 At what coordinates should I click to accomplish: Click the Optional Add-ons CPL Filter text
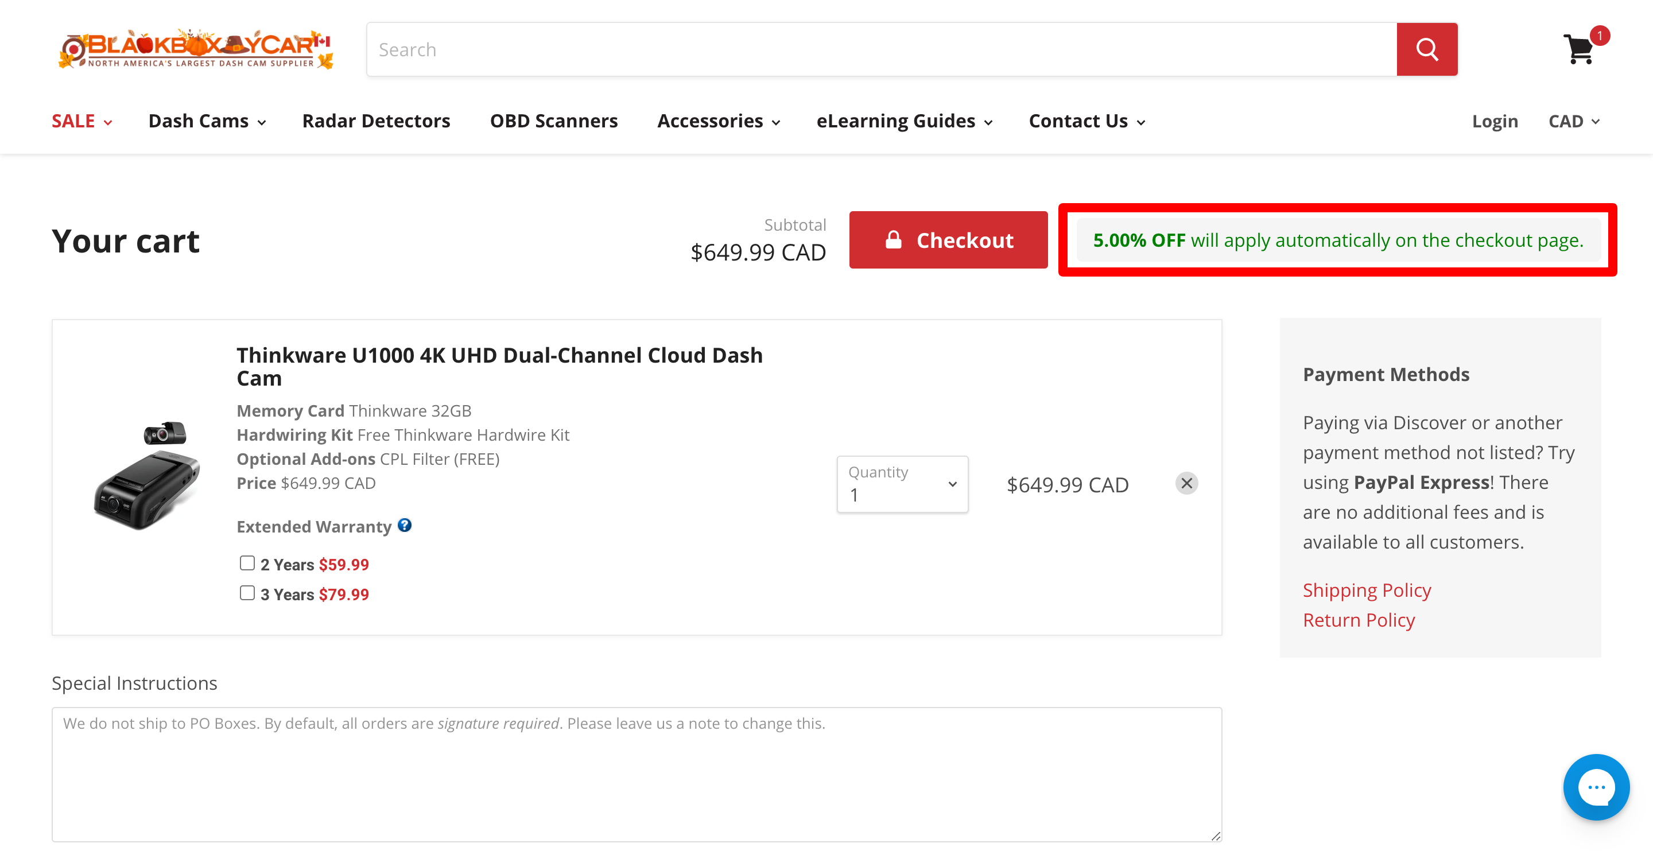(x=368, y=458)
